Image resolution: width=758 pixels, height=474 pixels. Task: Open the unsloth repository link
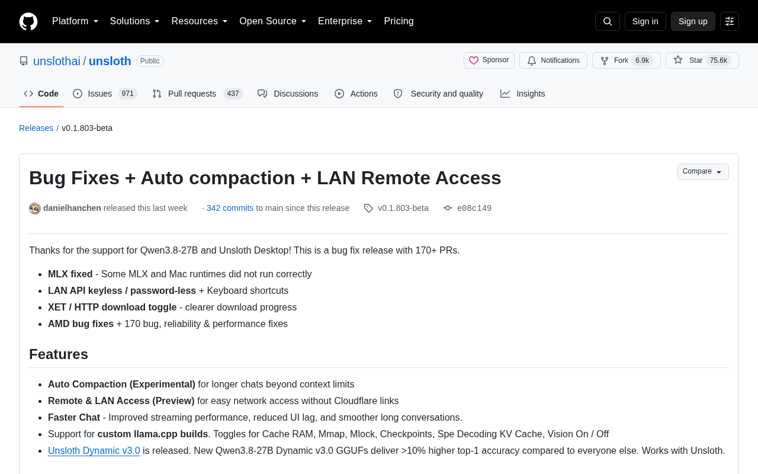coord(110,61)
